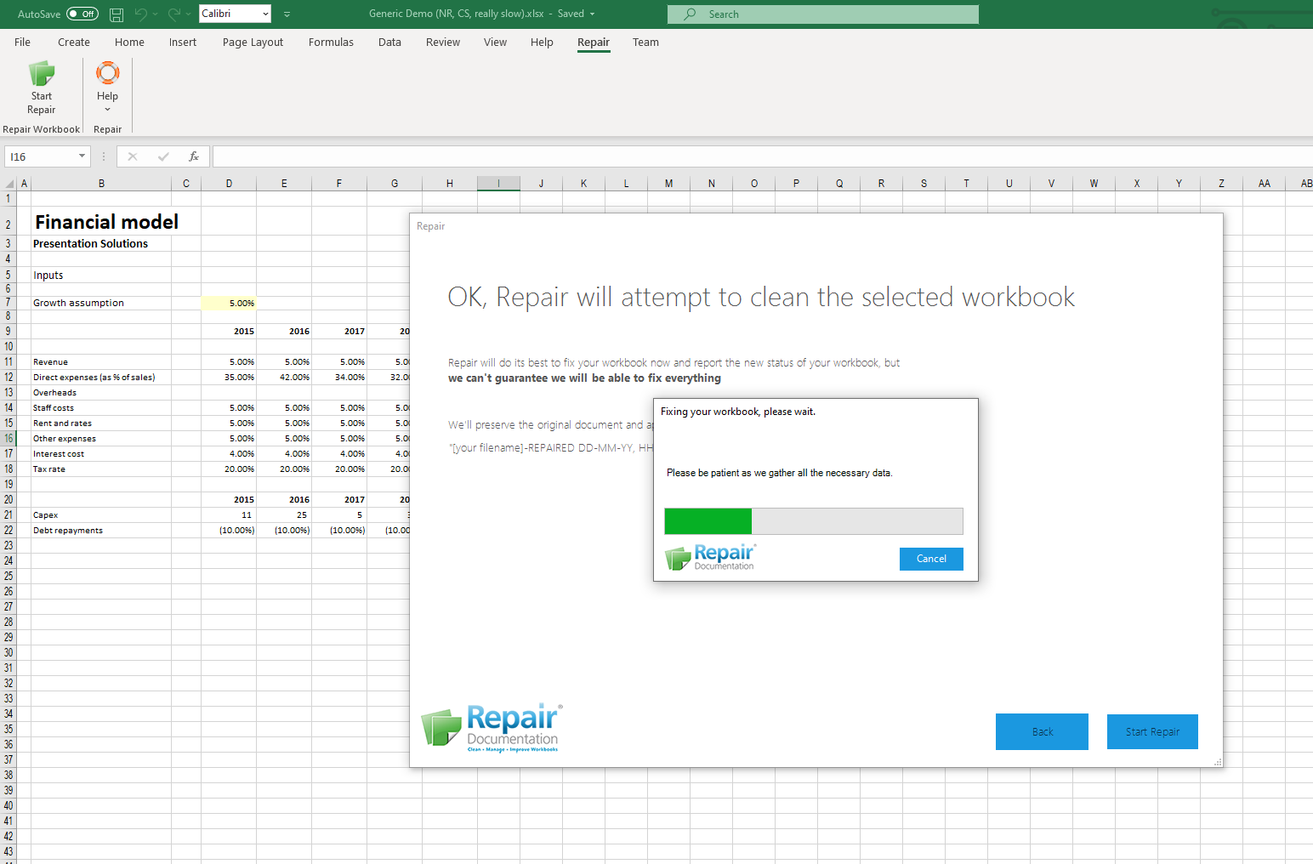Toggle the AutoSave switch
Image resolution: width=1313 pixels, height=864 pixels.
(x=82, y=14)
